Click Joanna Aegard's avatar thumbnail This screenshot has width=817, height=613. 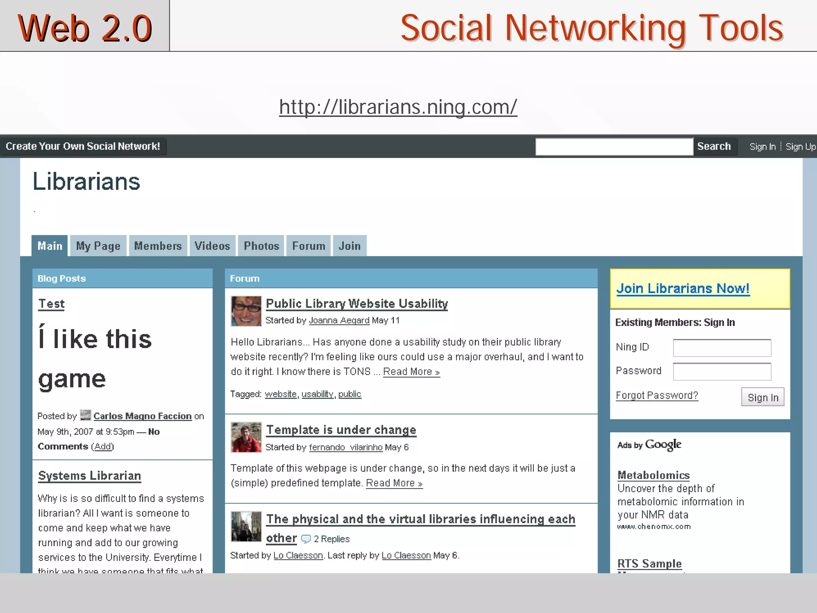[x=246, y=311]
